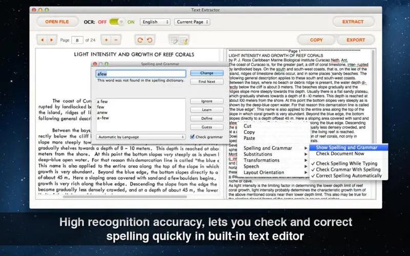Close the Spelling and Grammar dialog

95,63
